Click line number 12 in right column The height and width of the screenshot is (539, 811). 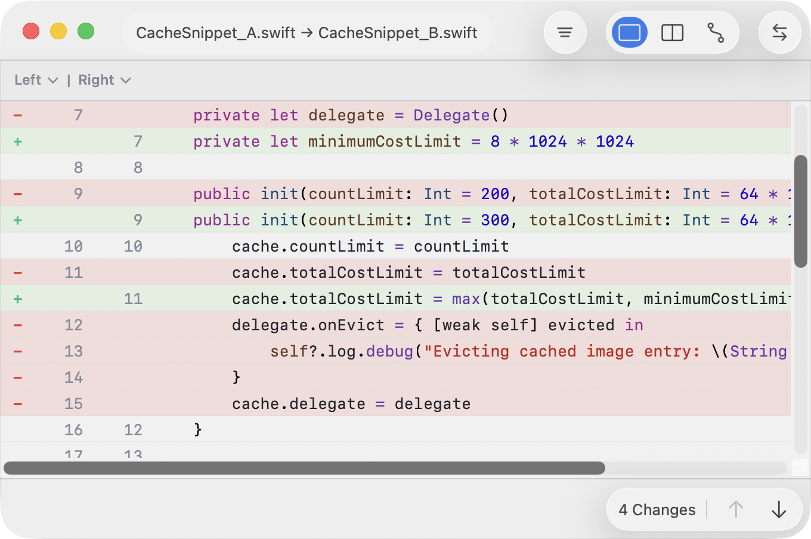133,430
